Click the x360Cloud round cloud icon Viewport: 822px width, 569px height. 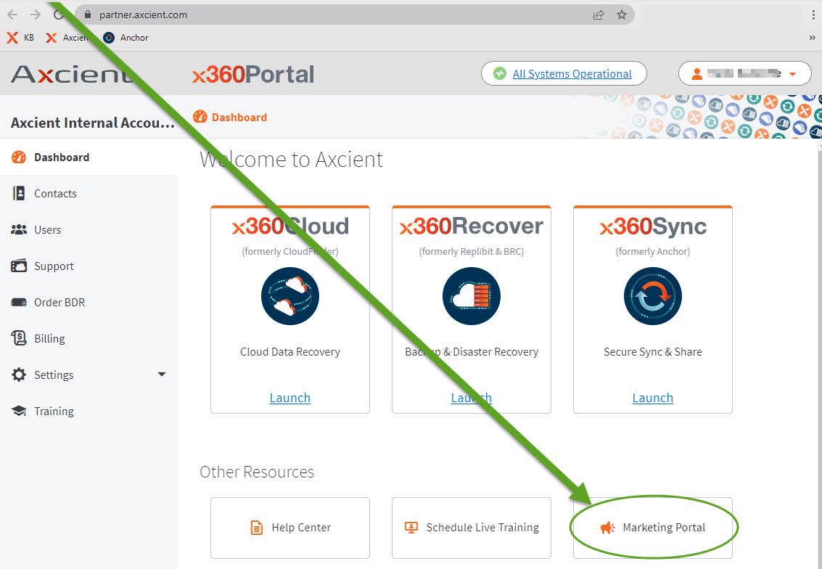tap(290, 296)
